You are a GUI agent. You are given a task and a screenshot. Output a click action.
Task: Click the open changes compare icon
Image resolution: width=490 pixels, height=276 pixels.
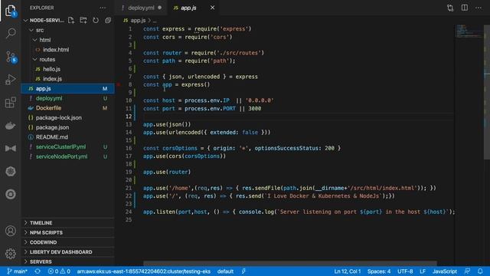pos(450,8)
